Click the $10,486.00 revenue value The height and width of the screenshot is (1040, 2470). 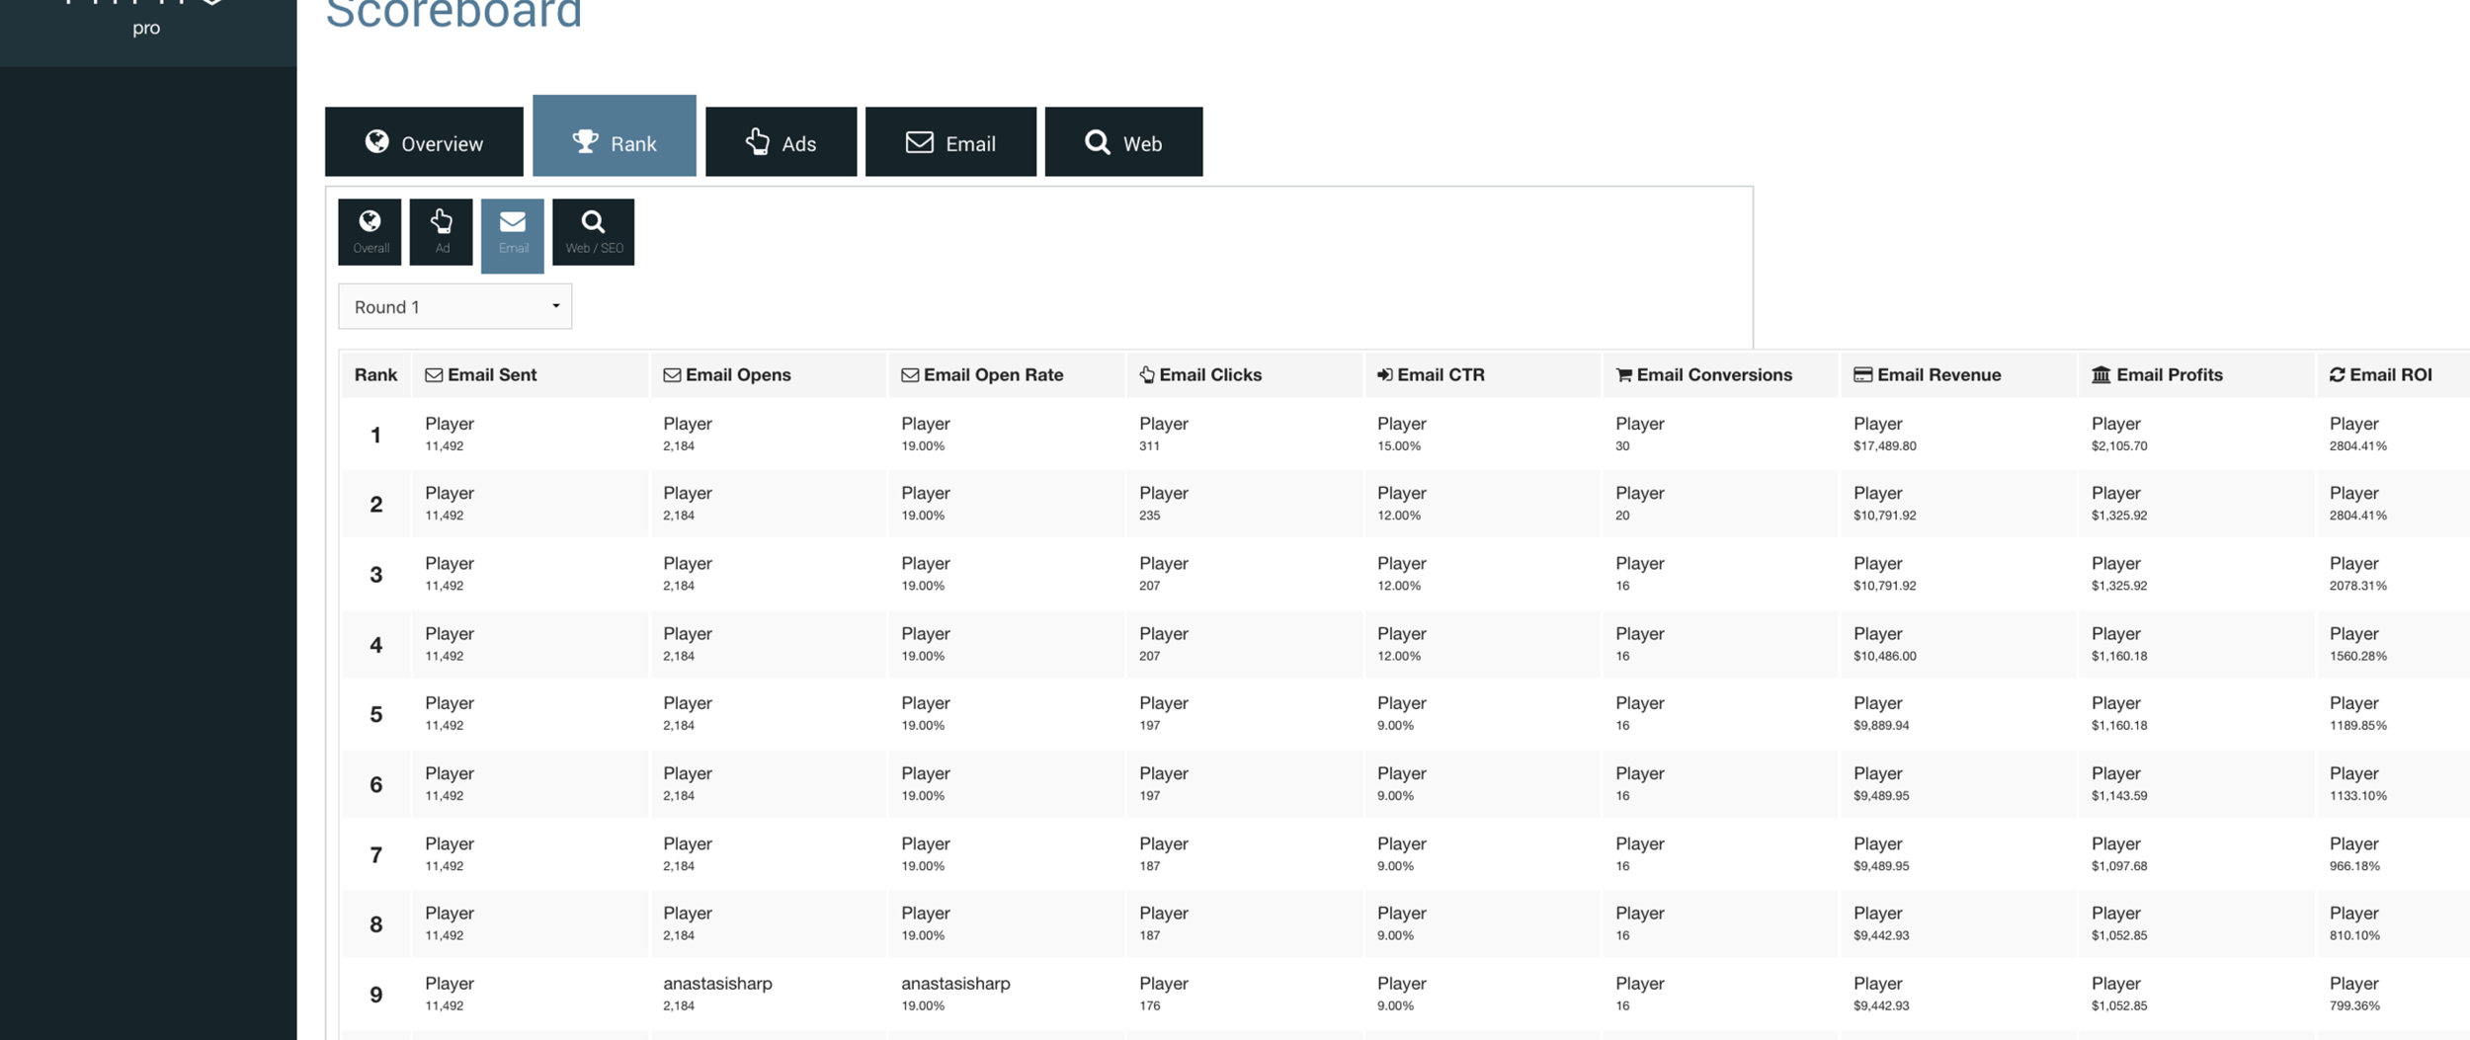[1884, 656]
